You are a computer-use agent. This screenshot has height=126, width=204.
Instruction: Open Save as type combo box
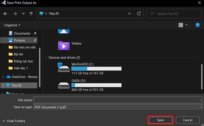click(118, 107)
